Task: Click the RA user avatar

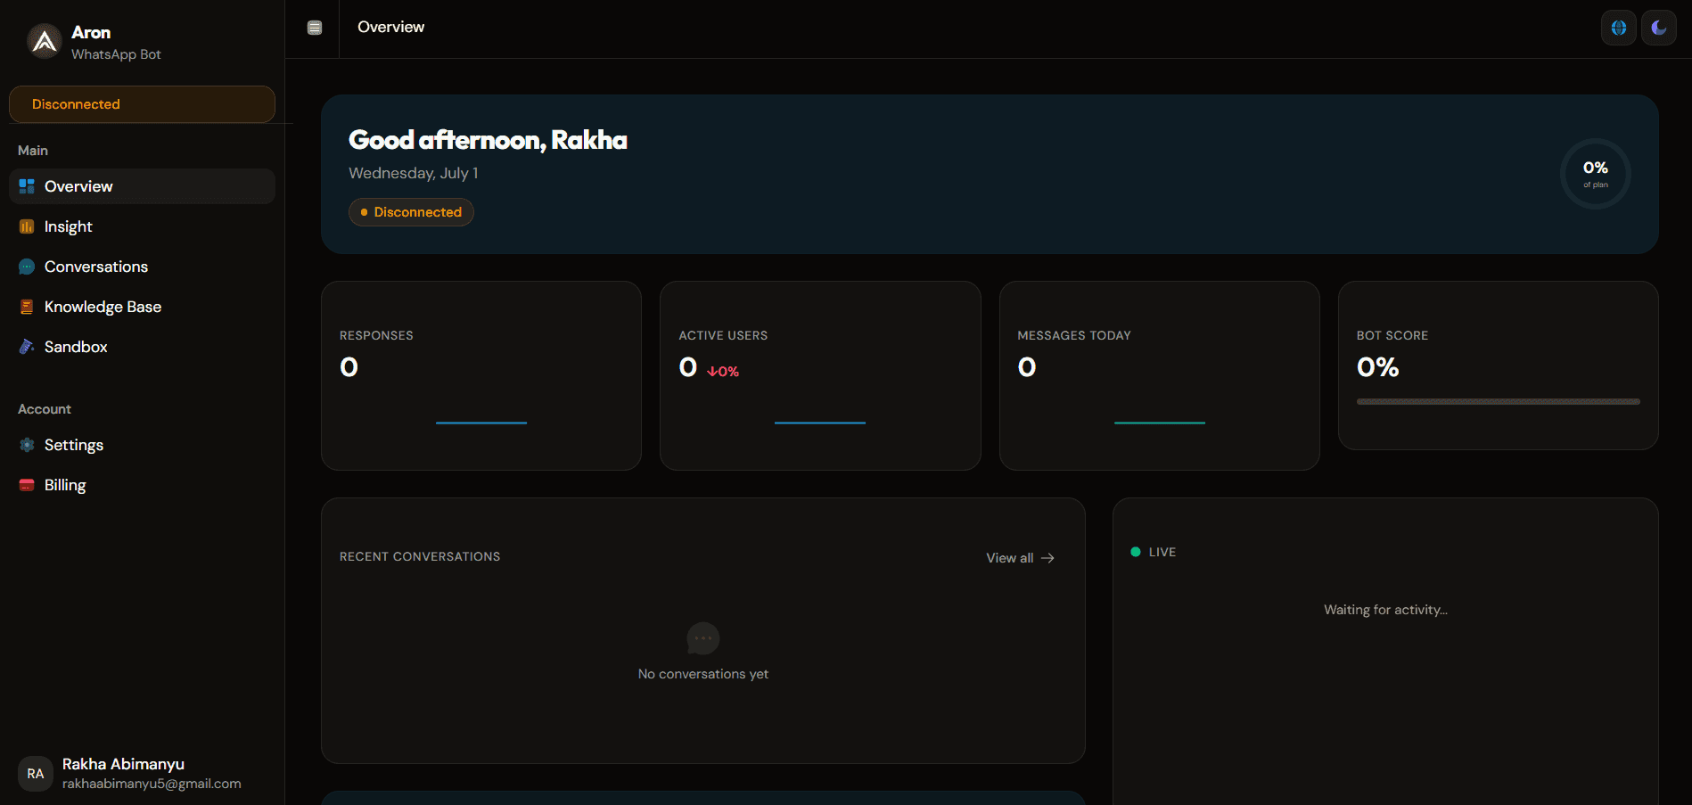Action: pos(36,774)
